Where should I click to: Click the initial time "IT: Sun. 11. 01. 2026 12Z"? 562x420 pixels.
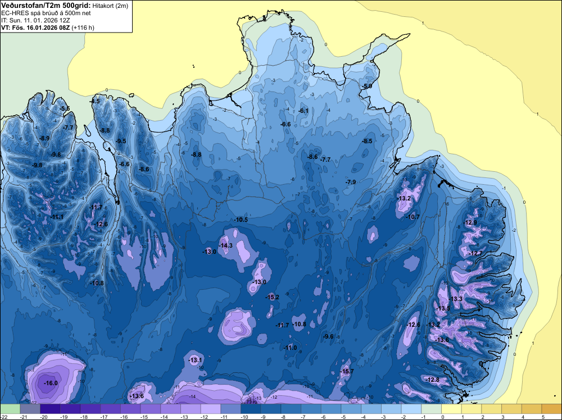35,20
